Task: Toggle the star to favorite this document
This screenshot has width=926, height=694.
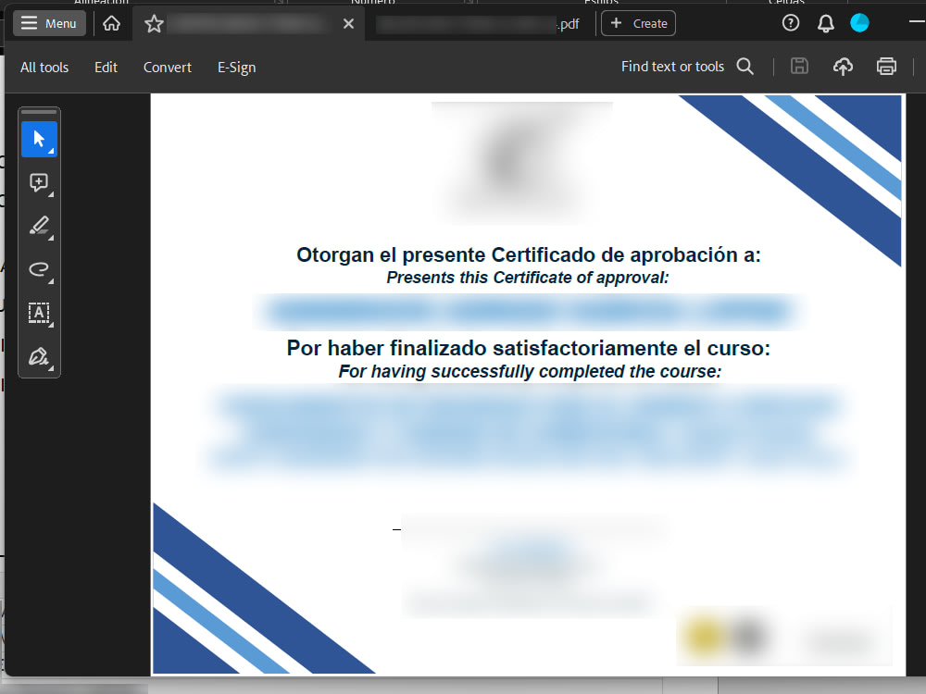Action: (x=154, y=23)
